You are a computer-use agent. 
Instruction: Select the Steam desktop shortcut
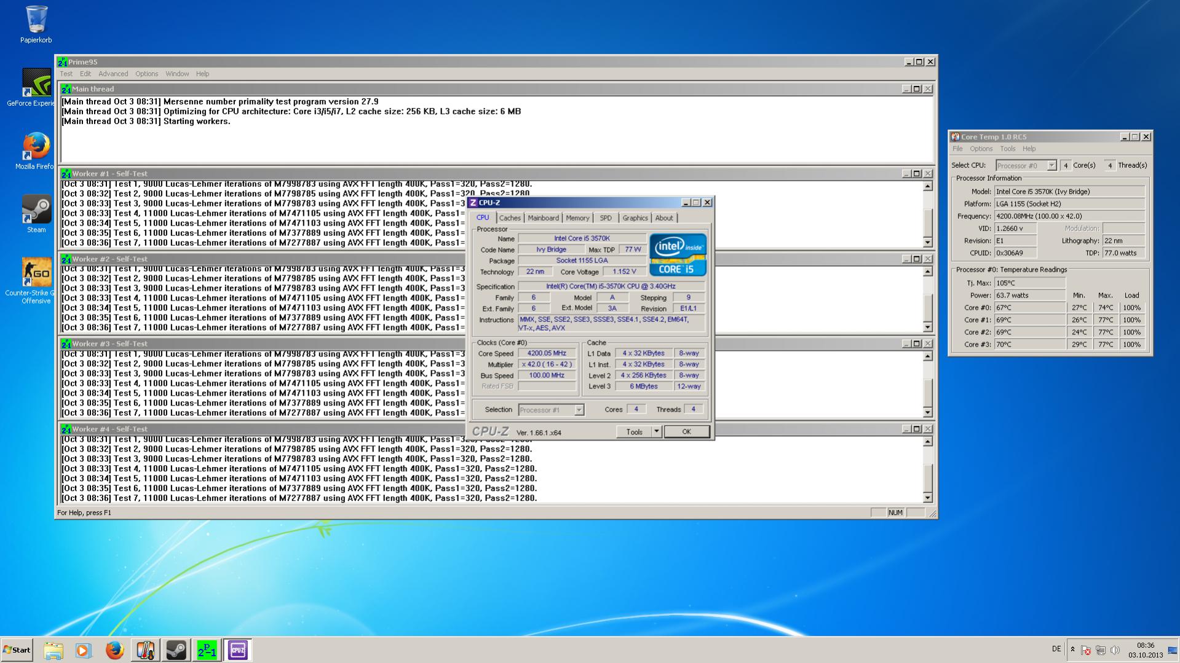click(36, 213)
